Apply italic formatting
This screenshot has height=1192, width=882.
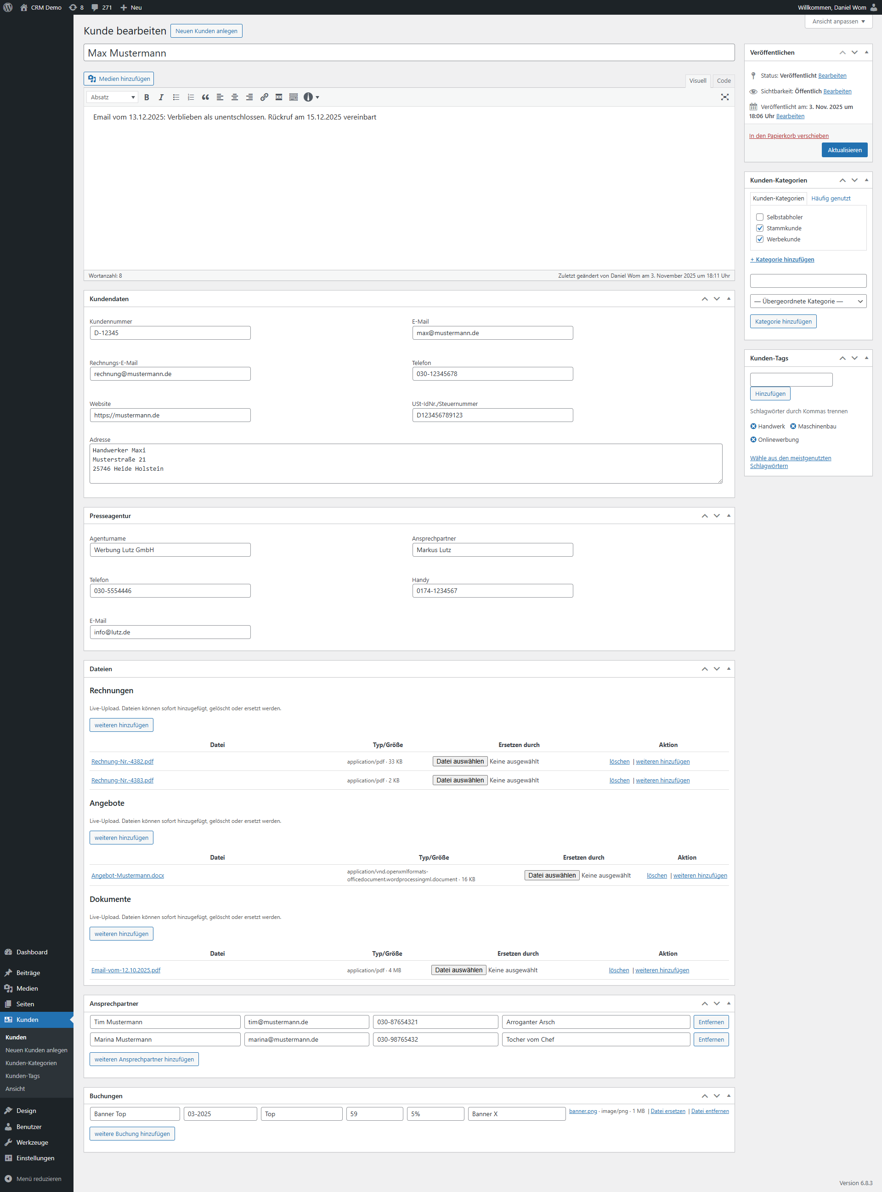(161, 97)
